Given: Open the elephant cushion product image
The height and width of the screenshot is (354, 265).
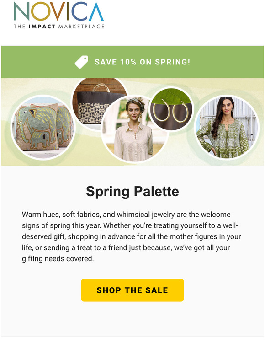Looking at the screenshot, I should [43, 128].
